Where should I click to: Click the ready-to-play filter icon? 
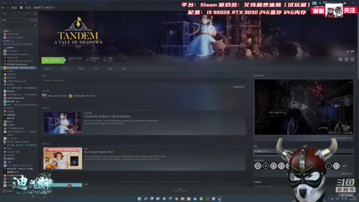[36, 20]
